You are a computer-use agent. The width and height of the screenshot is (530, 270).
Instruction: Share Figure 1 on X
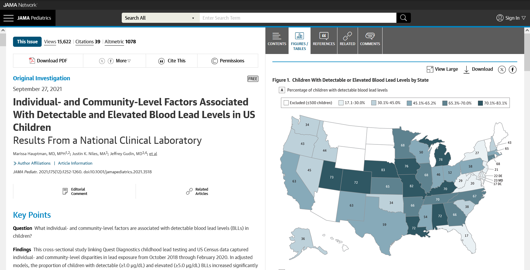(x=502, y=70)
